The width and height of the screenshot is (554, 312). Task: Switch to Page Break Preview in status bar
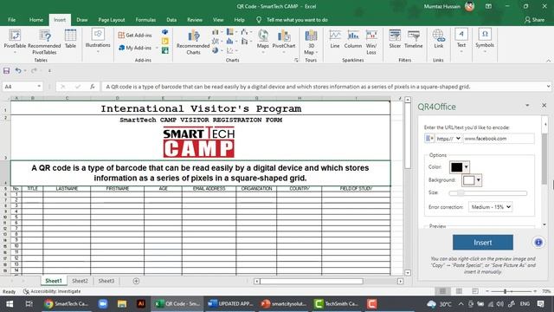475,291
